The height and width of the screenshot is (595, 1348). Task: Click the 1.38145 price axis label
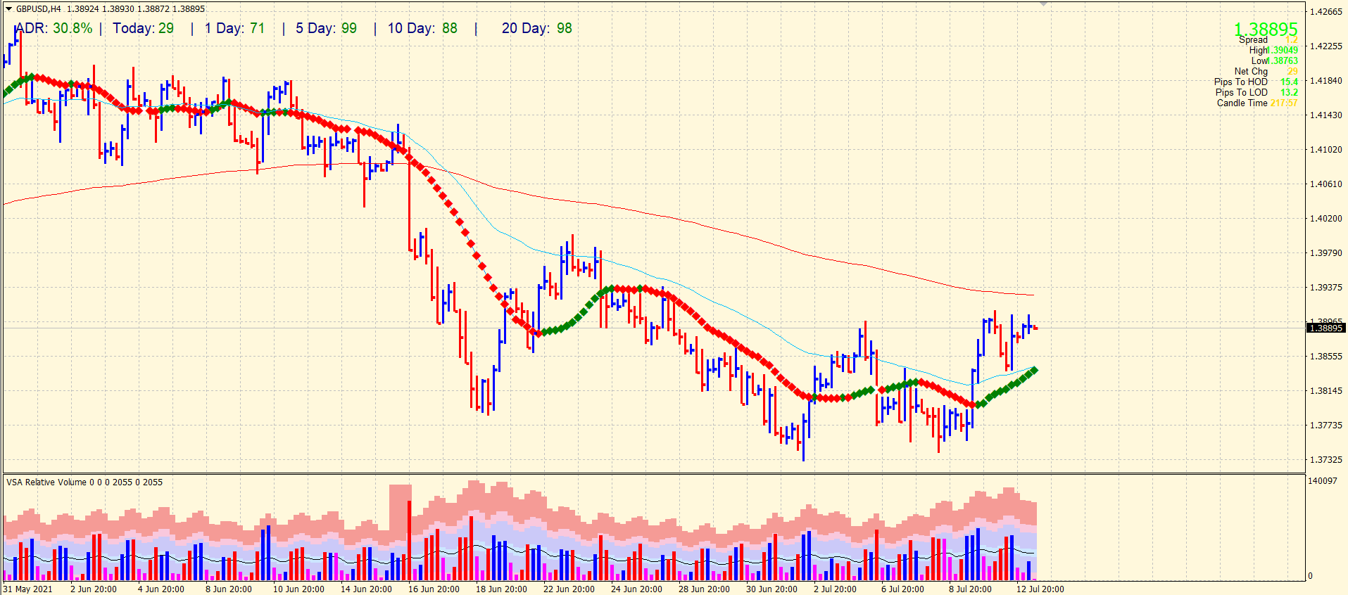coord(1326,391)
